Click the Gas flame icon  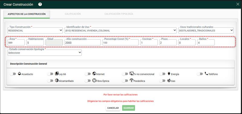pyautogui.click(x=169, y=80)
